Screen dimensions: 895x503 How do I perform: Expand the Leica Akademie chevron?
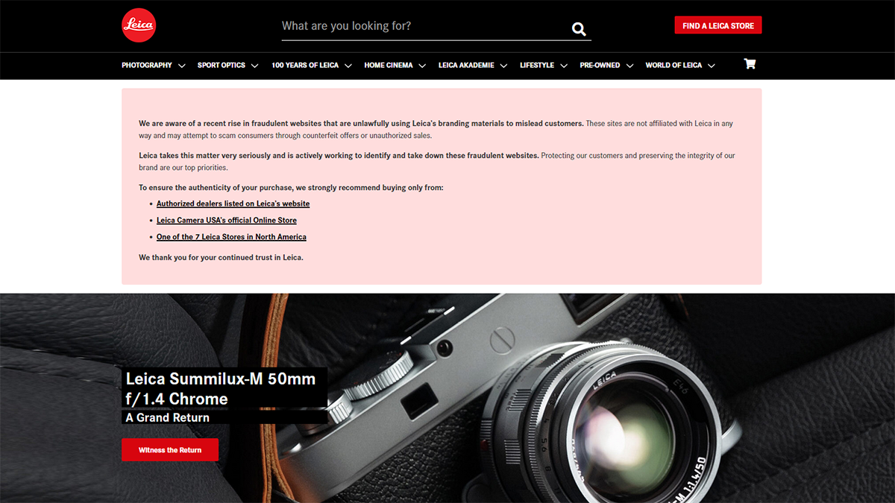pyautogui.click(x=503, y=66)
